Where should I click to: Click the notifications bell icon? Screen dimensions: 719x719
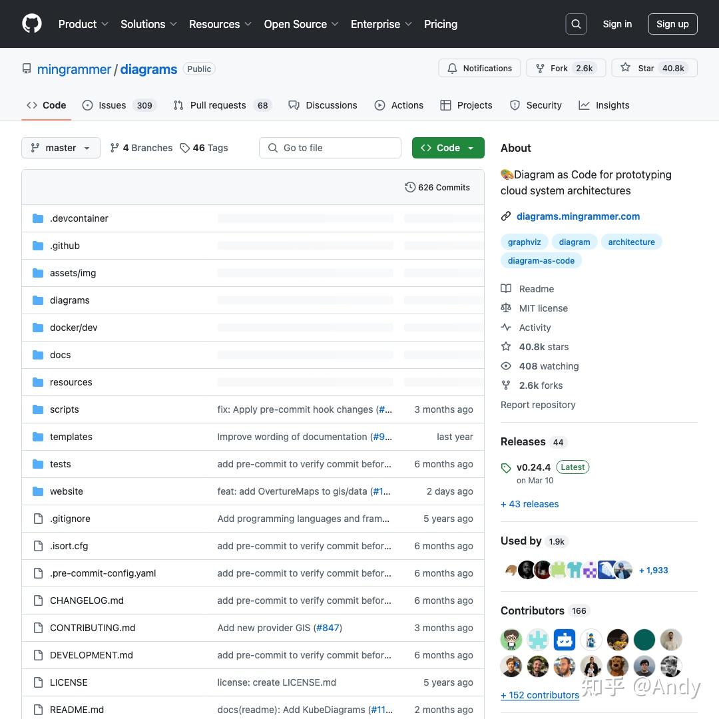(x=452, y=68)
